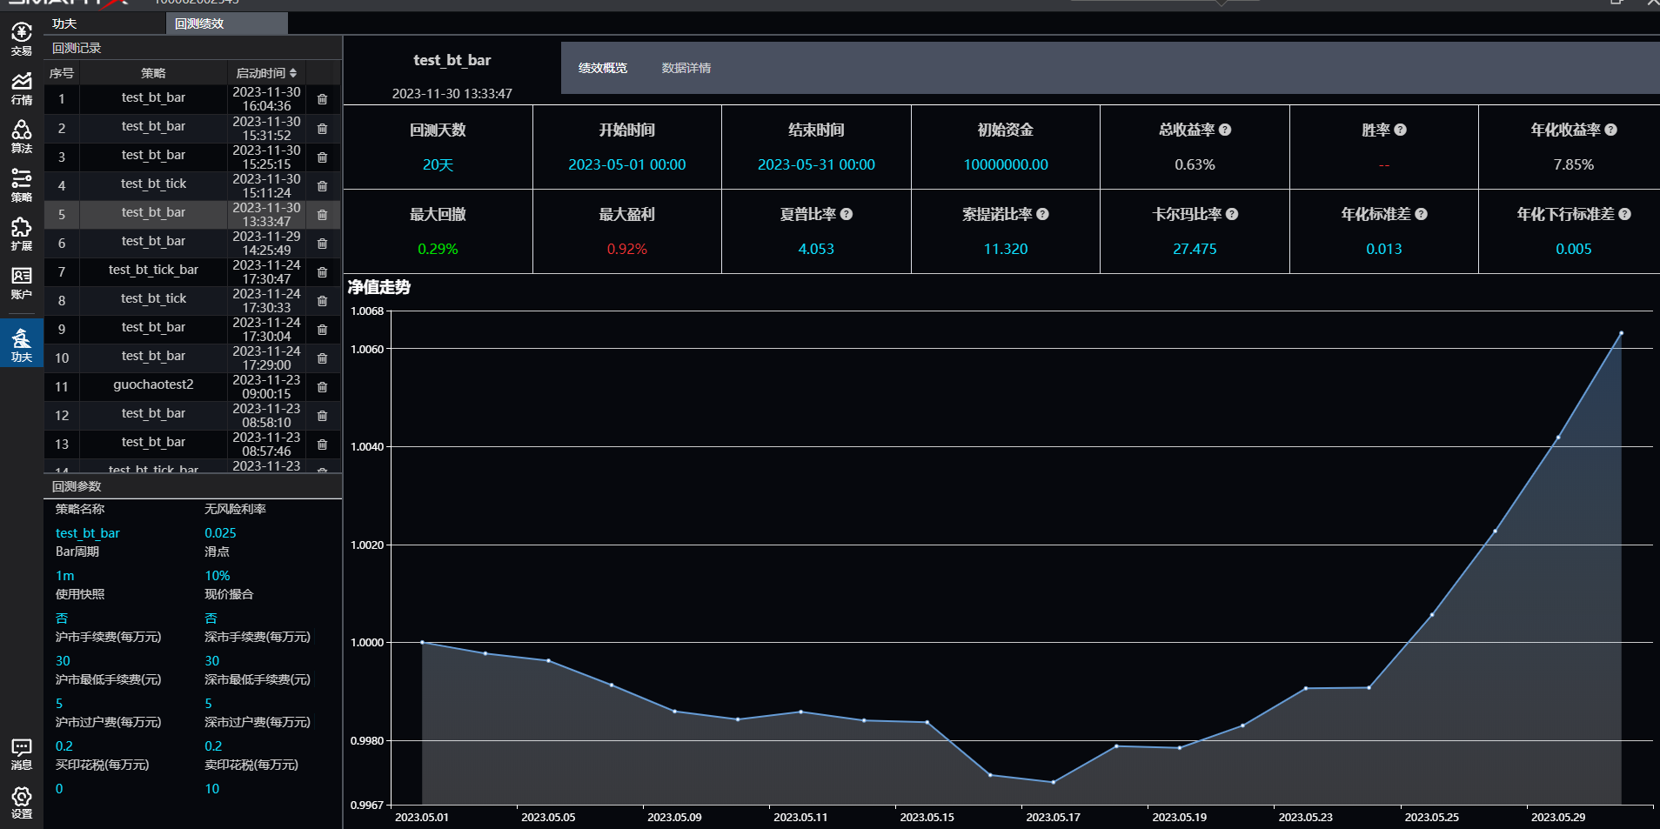Select record 8 test_bt_tick 17:30:33

pos(192,301)
